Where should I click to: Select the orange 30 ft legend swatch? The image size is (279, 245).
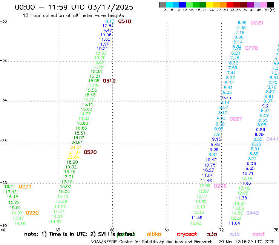click(223, 5)
